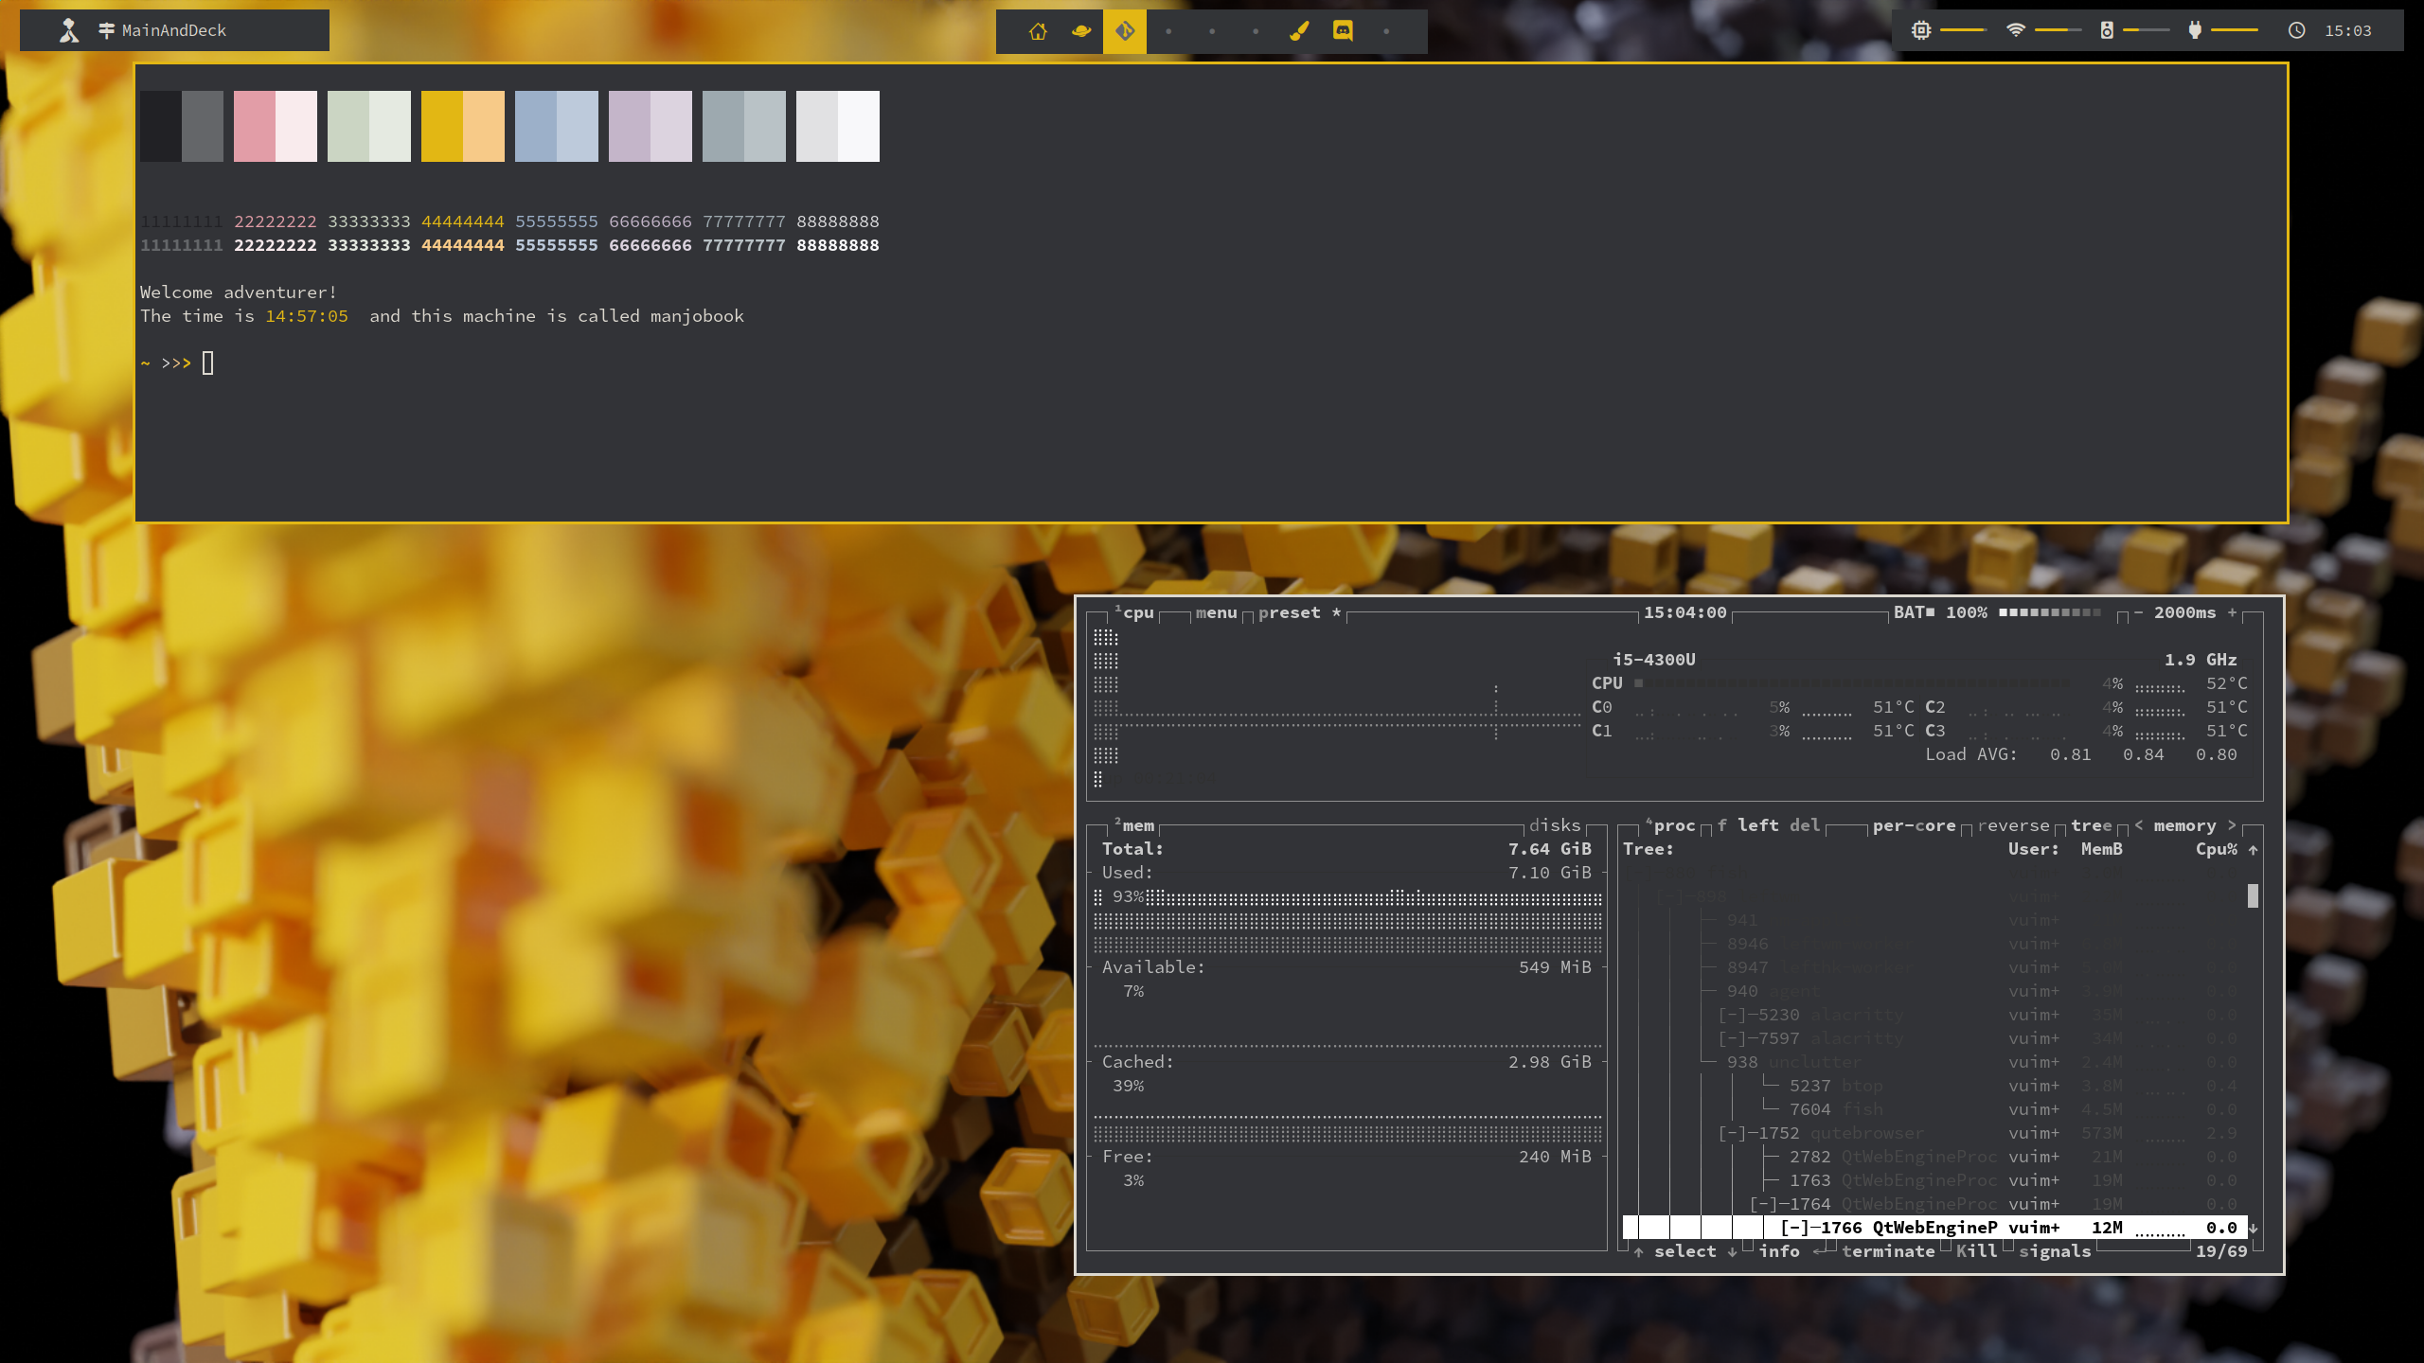
Task: Select the git workspace icon
Action: click(1125, 31)
